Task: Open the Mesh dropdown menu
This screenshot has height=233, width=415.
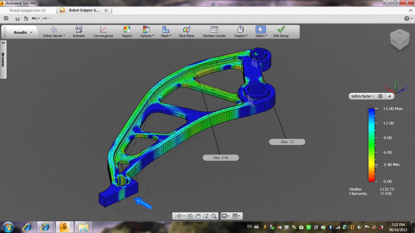Action: pyautogui.click(x=166, y=32)
